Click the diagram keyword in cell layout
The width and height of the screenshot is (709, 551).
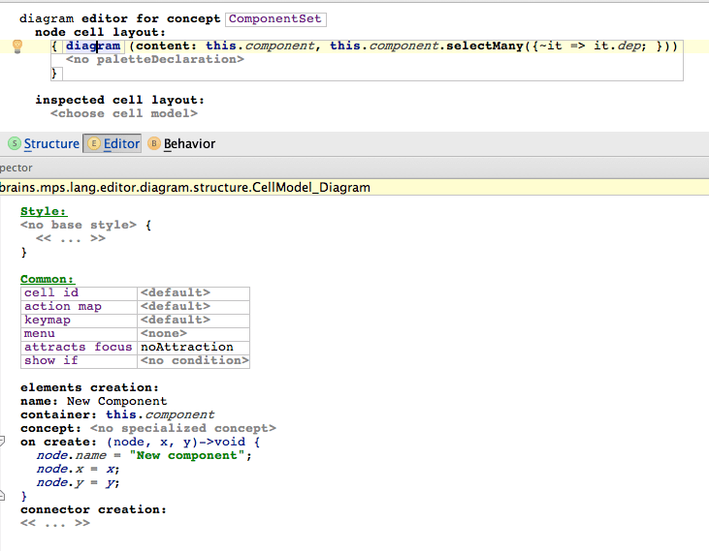click(x=93, y=46)
